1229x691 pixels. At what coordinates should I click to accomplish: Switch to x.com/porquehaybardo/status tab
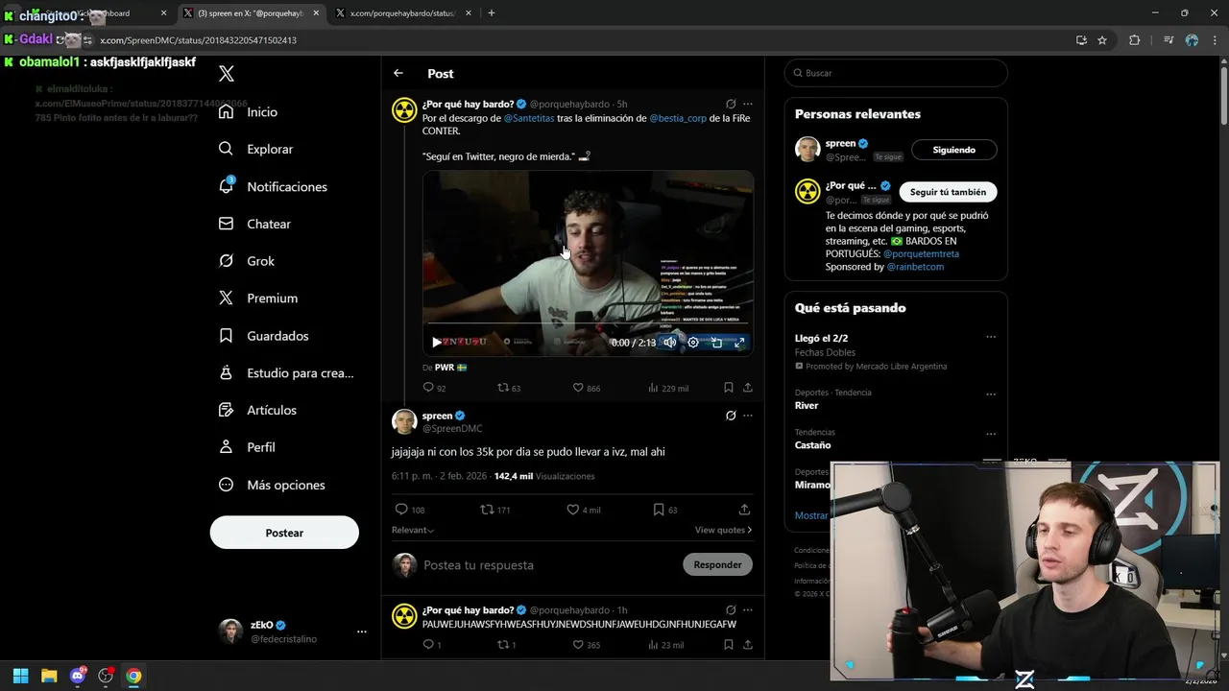[403, 13]
